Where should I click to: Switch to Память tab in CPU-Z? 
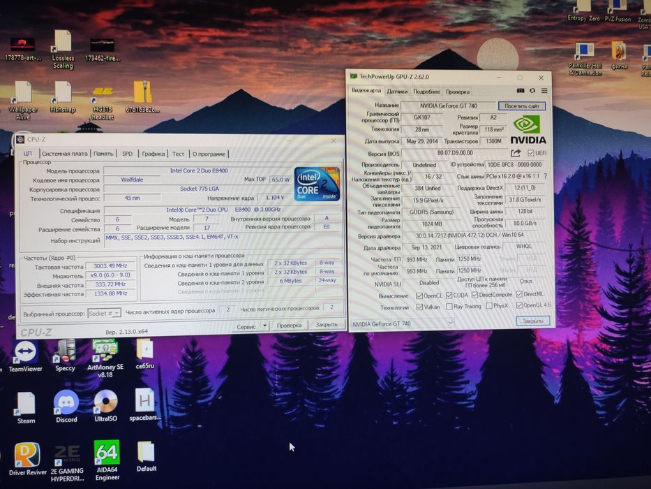103,154
